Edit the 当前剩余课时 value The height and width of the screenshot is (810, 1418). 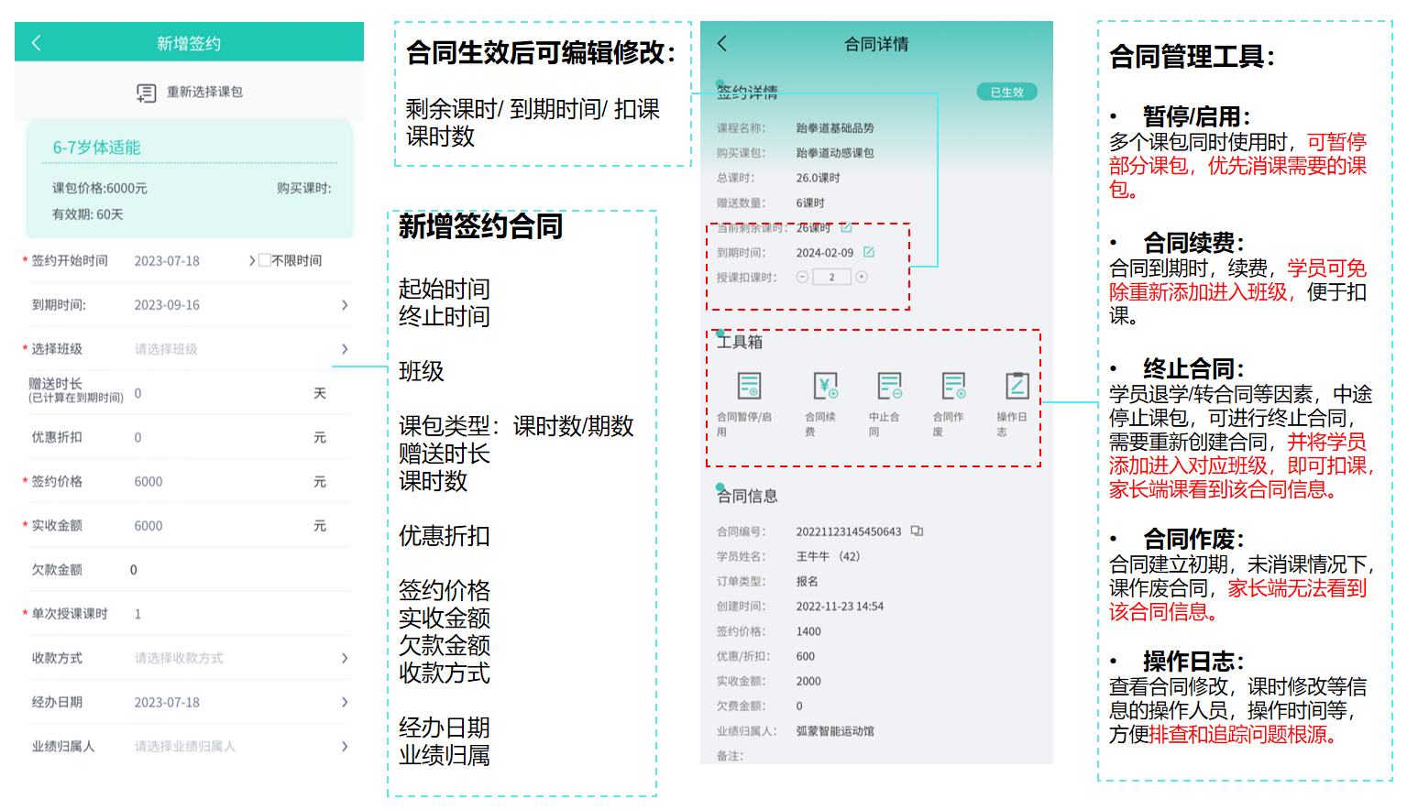pos(846,227)
